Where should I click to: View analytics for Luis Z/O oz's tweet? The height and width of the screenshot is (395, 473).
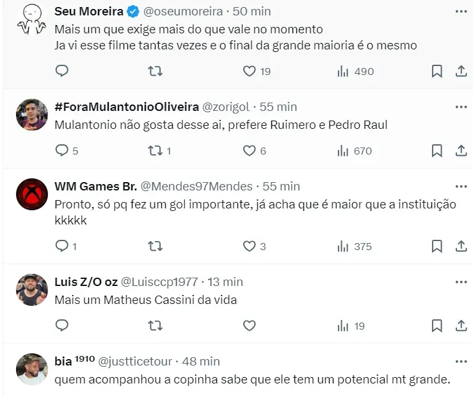click(x=351, y=326)
